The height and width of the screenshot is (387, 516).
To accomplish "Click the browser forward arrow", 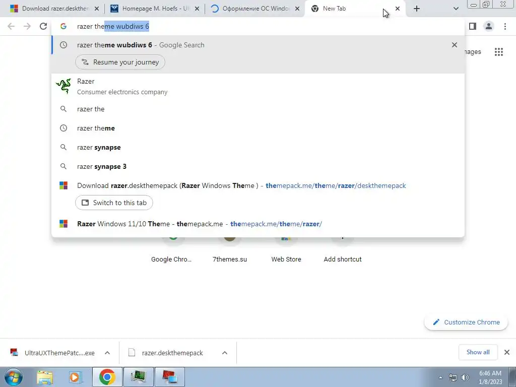I will pos(27,26).
